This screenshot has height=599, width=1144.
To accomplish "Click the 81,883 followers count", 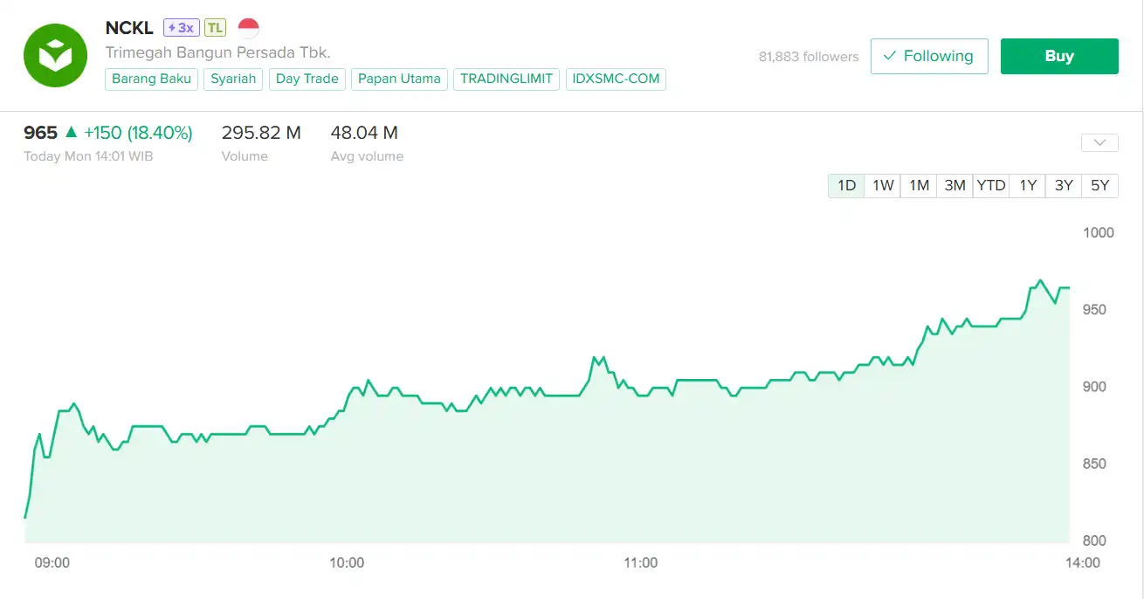I will click(809, 57).
